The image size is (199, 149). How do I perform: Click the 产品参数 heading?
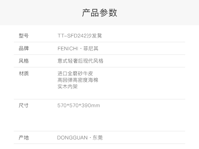[99, 13]
